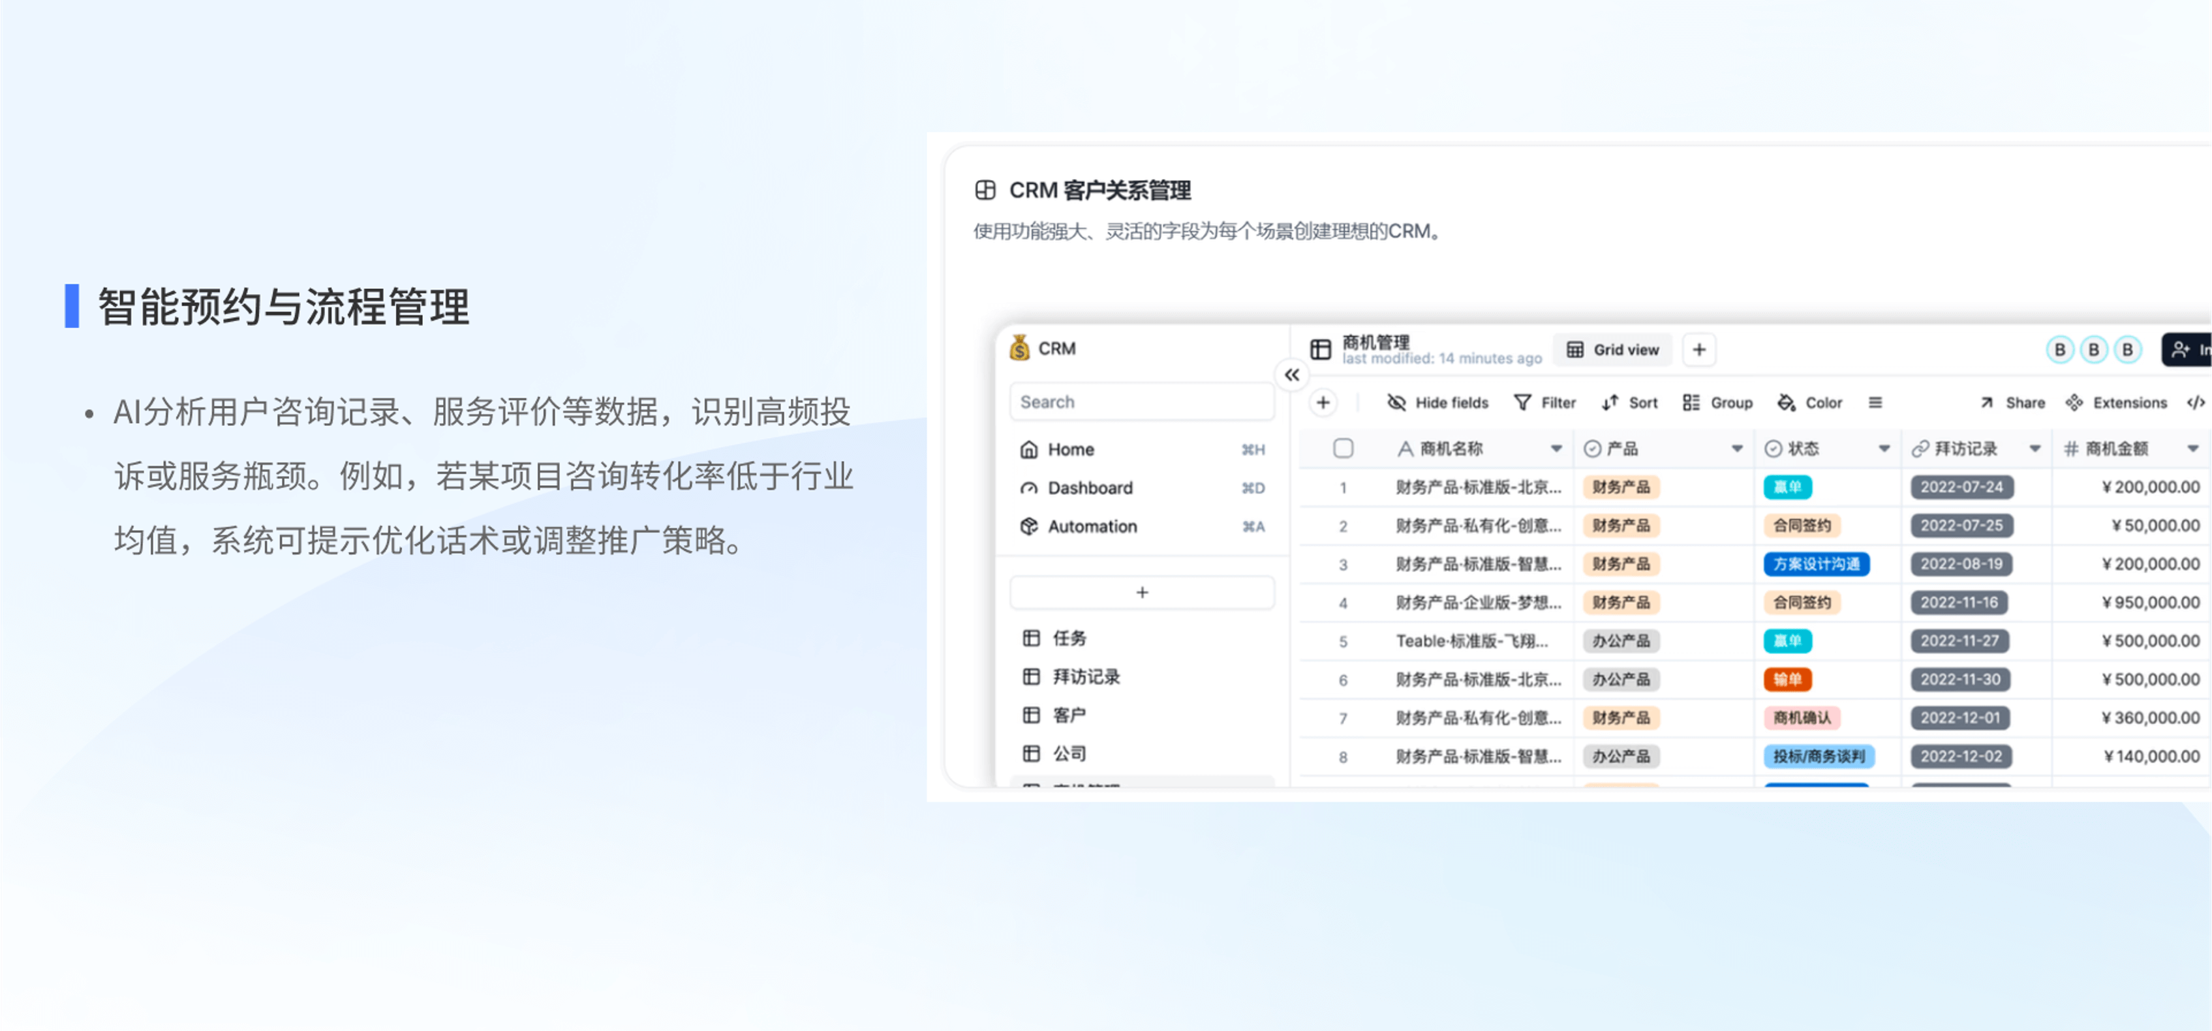Screen dimensions: 2212x1031
Task: Click the Share button
Action: [2012, 404]
